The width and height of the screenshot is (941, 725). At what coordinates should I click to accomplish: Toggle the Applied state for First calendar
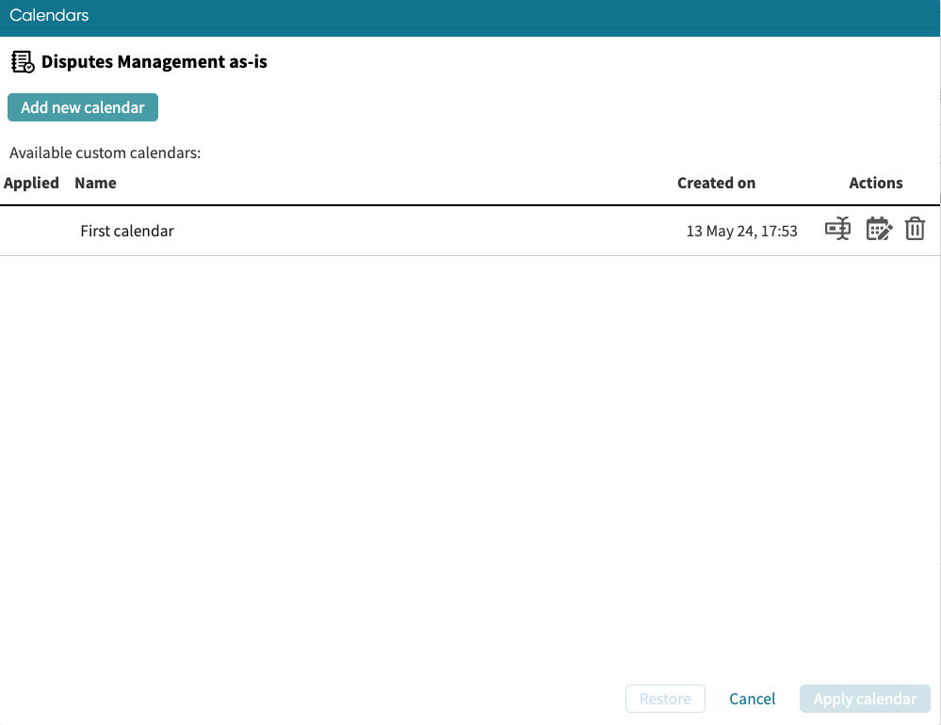31,231
